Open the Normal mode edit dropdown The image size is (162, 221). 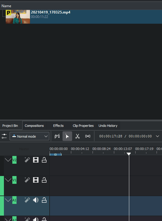29,136
